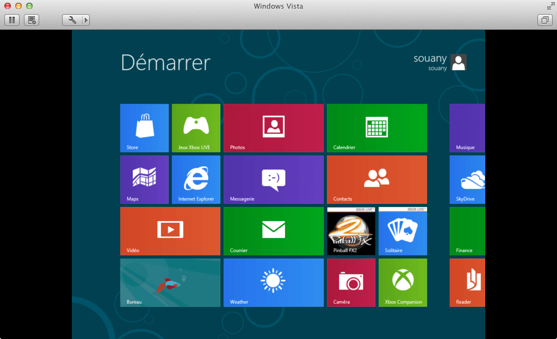This screenshot has height=339, width=557.
Task: Zoom the Windows Vista VM window
Action: click(29, 6)
